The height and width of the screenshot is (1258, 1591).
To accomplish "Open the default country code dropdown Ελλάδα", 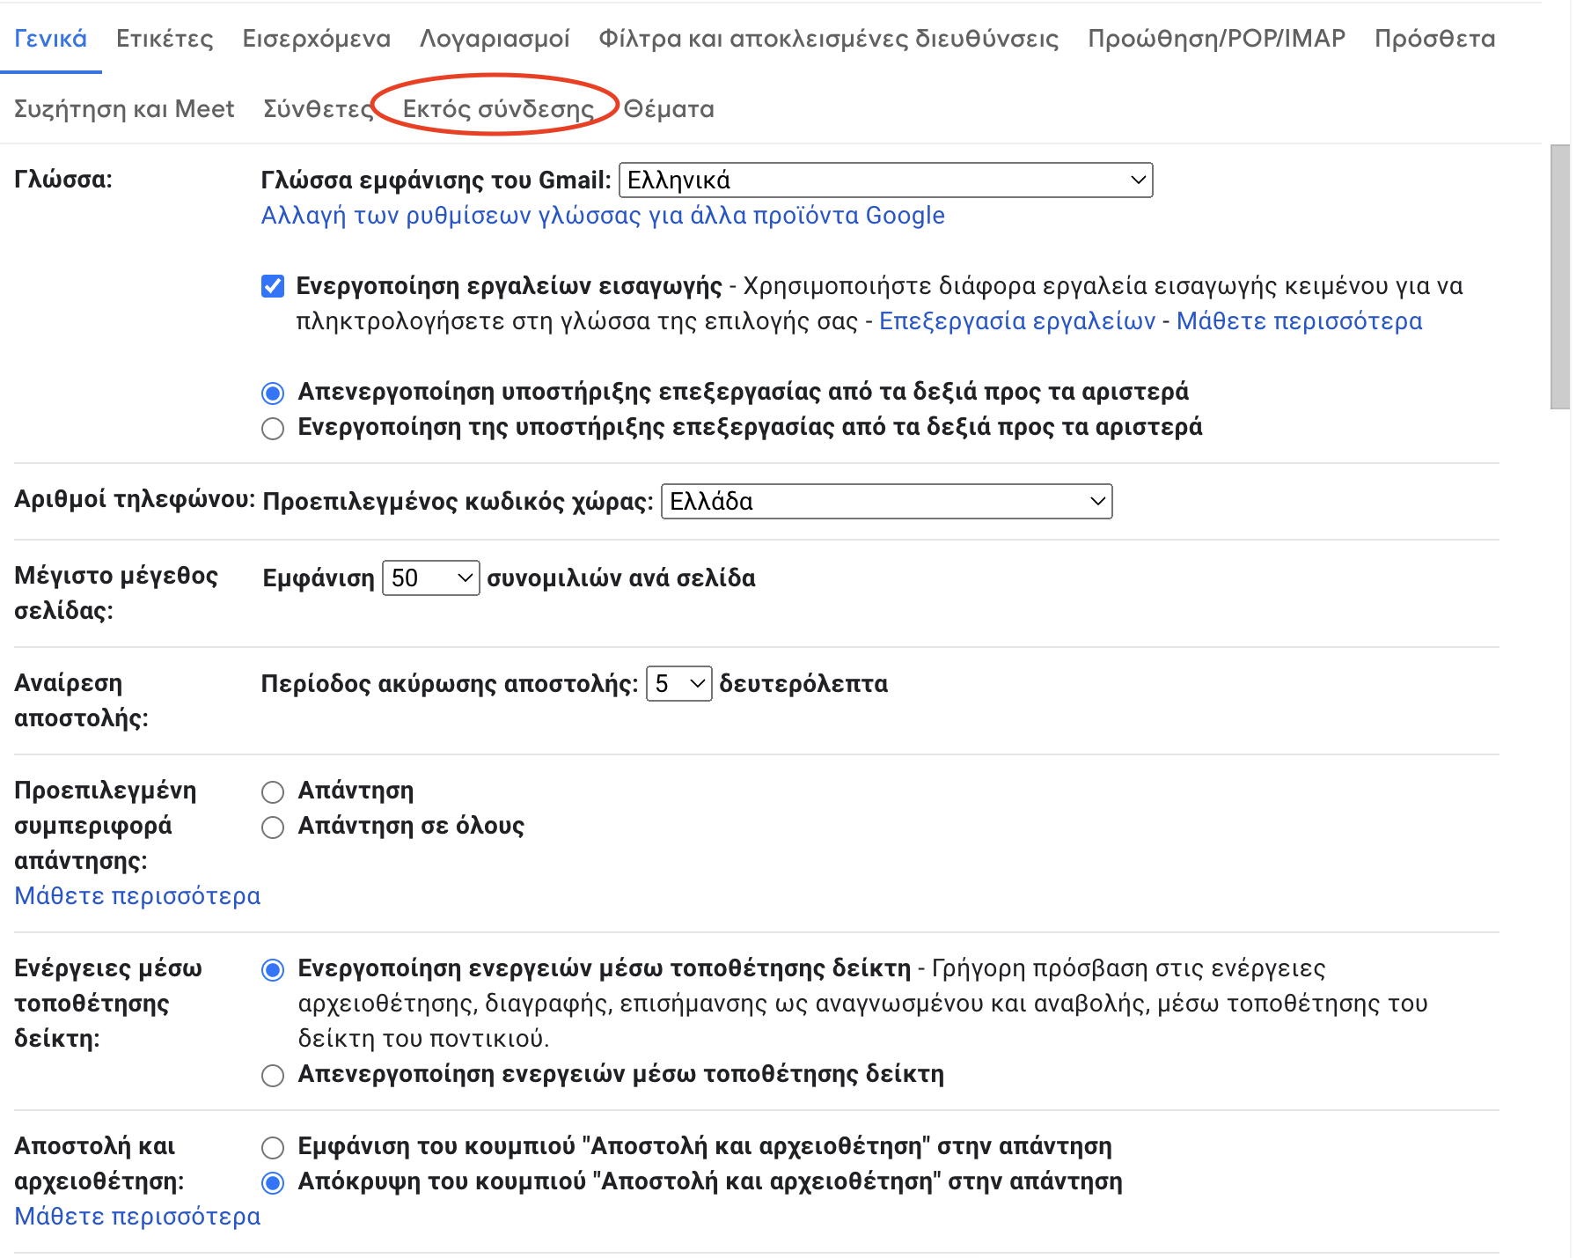I will click(886, 501).
